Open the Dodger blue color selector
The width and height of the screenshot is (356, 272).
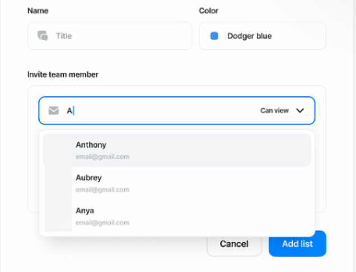coord(262,36)
